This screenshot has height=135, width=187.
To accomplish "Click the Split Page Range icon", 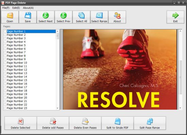I will 150,121.
